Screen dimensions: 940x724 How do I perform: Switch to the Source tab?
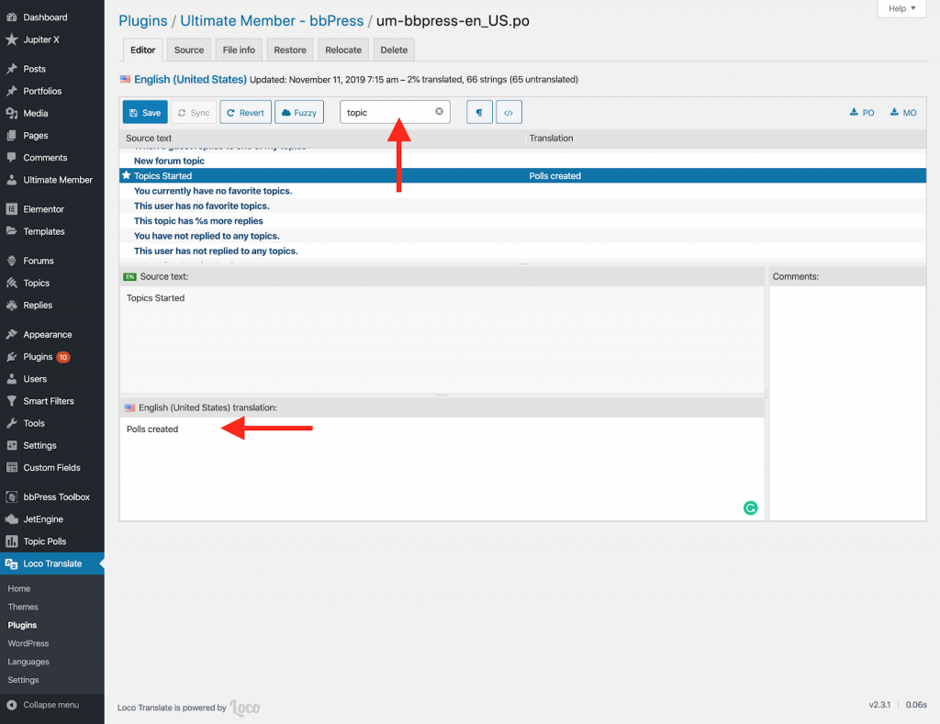[x=188, y=50]
